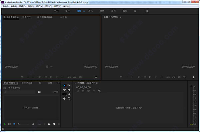Click the timeline timecode 00;00;00;00
This screenshot has width=200, height=132.
click(x=83, y=87)
